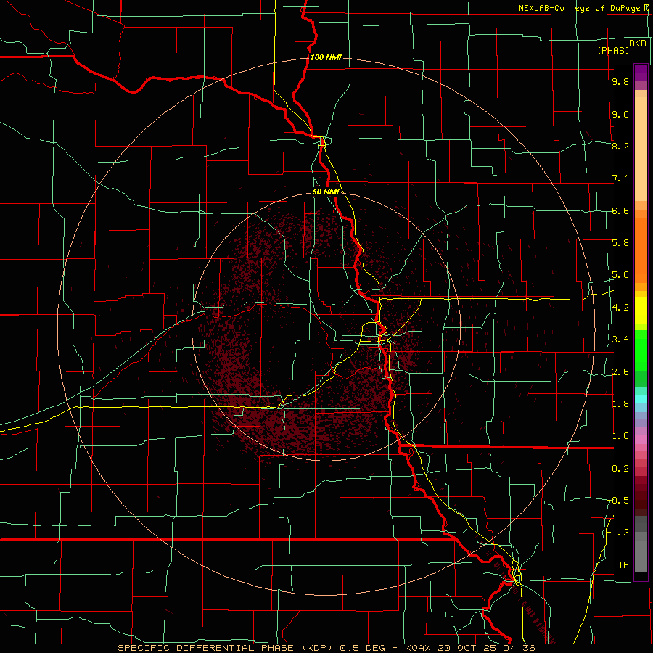Click the 9.0 legend value
The image size is (653, 653).
(x=620, y=114)
